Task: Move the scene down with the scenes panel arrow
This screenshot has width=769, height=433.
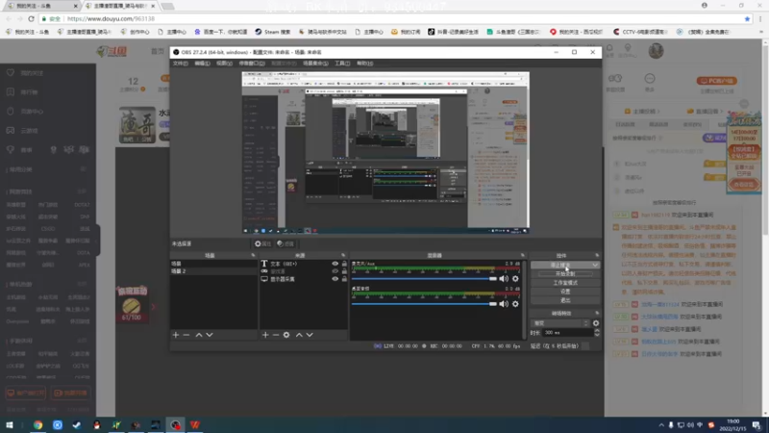Action: [210, 335]
